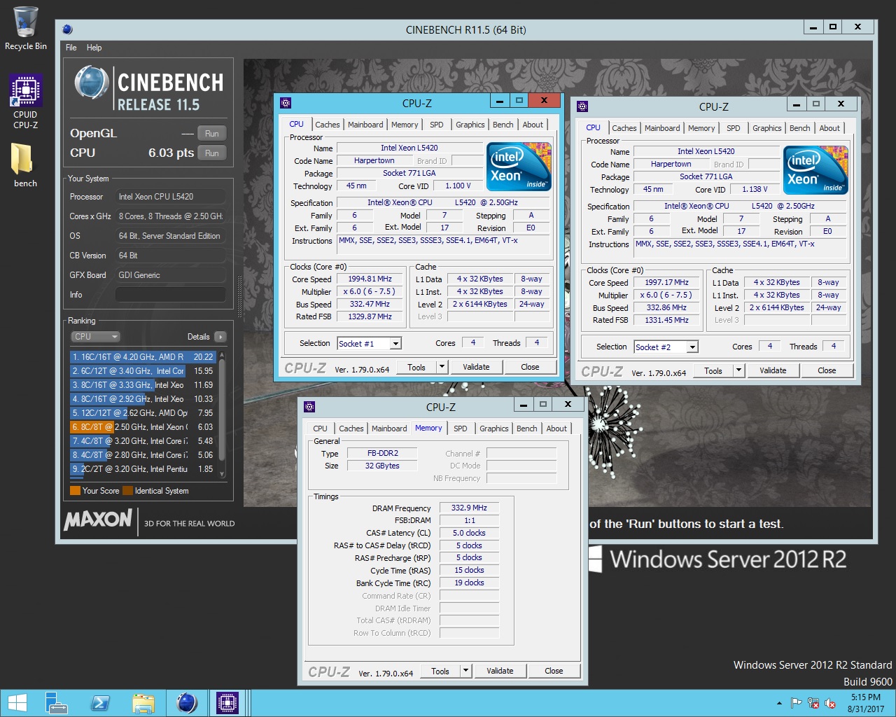
Task: Click the 32 GBytes memory size value
Action: tap(382, 466)
